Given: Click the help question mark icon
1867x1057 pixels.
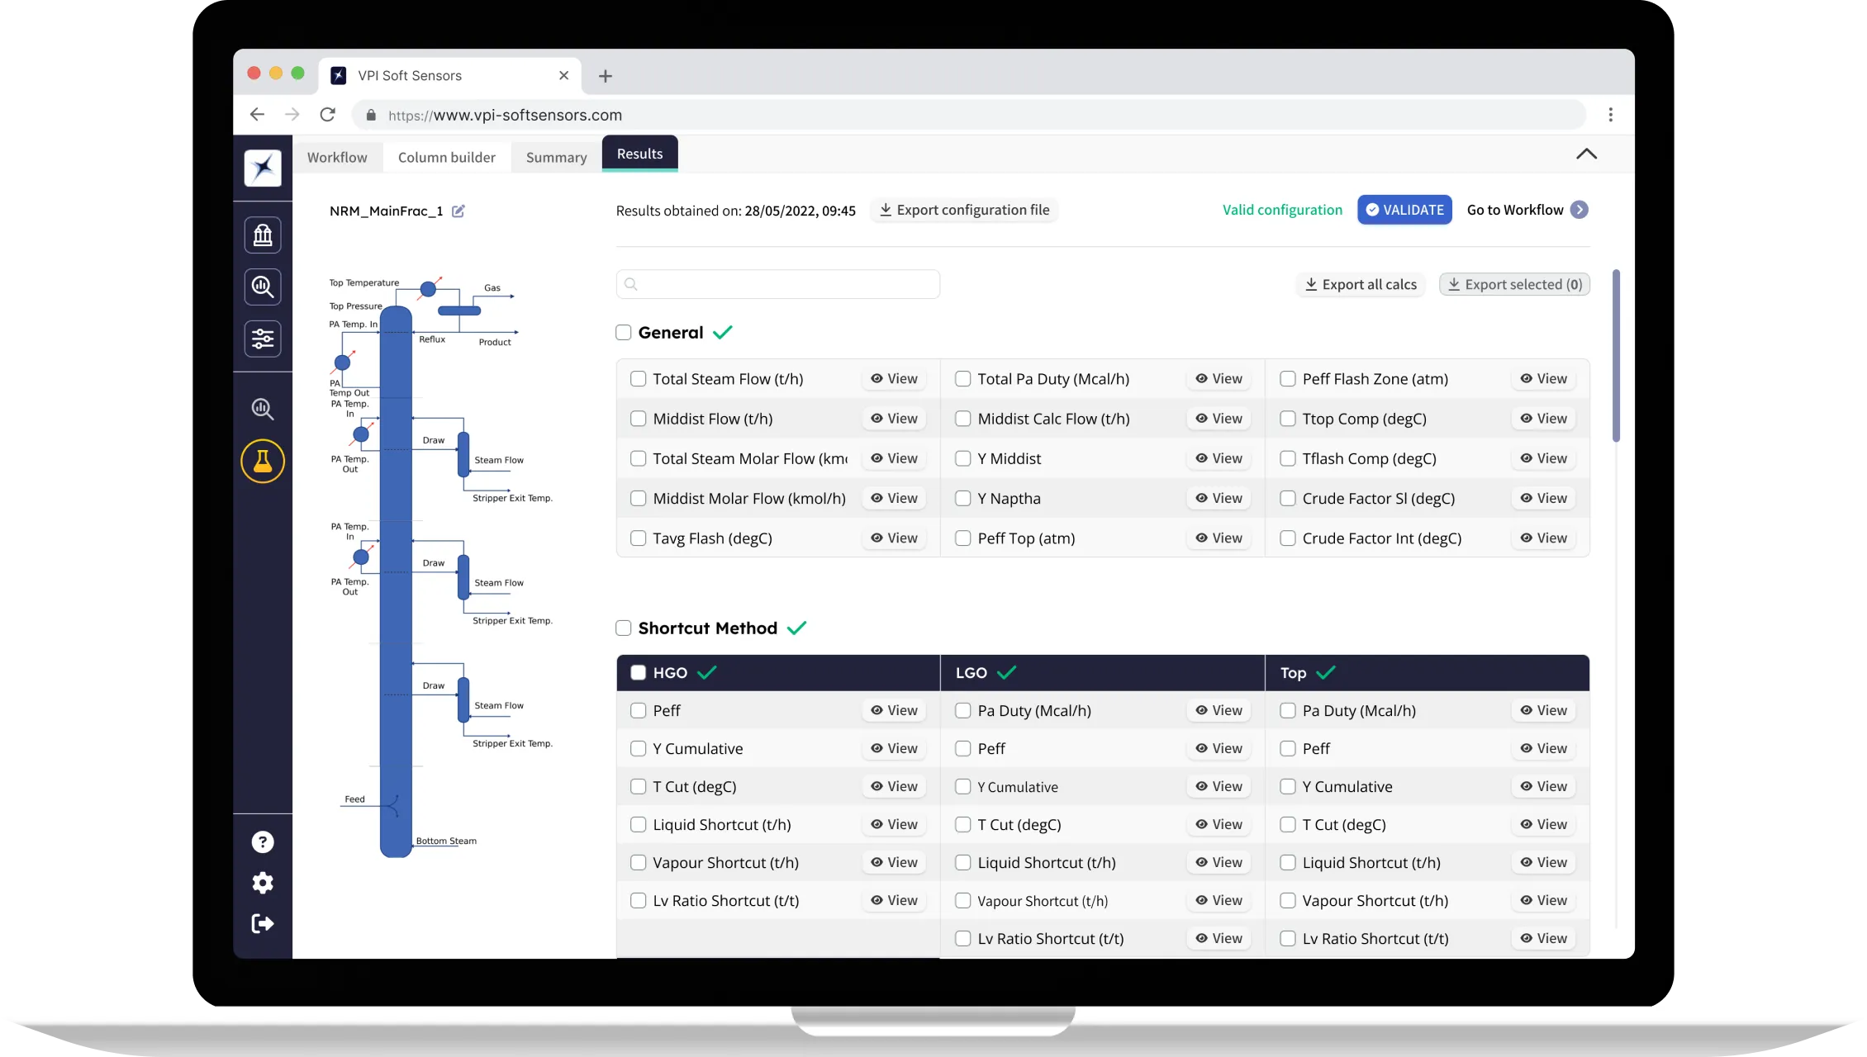Looking at the screenshot, I should (263, 841).
